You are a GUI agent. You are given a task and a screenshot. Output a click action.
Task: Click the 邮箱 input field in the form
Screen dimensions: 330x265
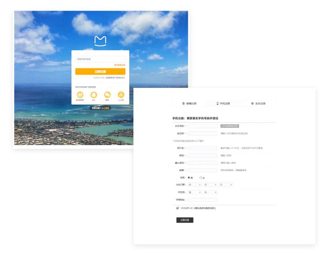click(x=203, y=170)
